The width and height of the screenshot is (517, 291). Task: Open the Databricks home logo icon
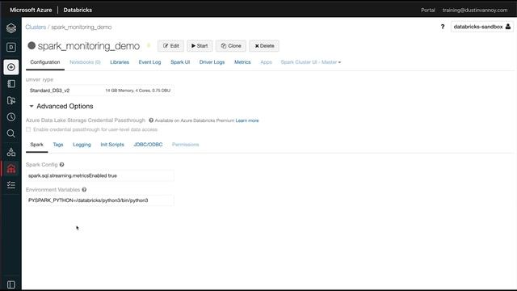(x=11, y=28)
